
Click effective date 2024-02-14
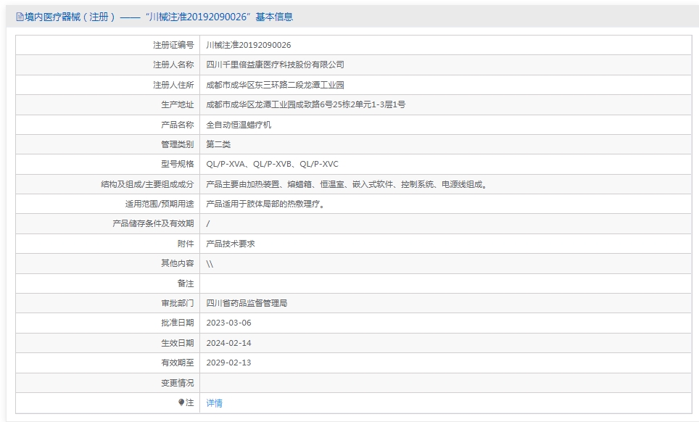[x=228, y=343]
